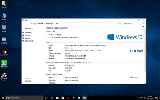This screenshot has width=160, height=100.
Task: Go to 系统和安全 in the breadcrumb path
Action: tap(49, 24)
